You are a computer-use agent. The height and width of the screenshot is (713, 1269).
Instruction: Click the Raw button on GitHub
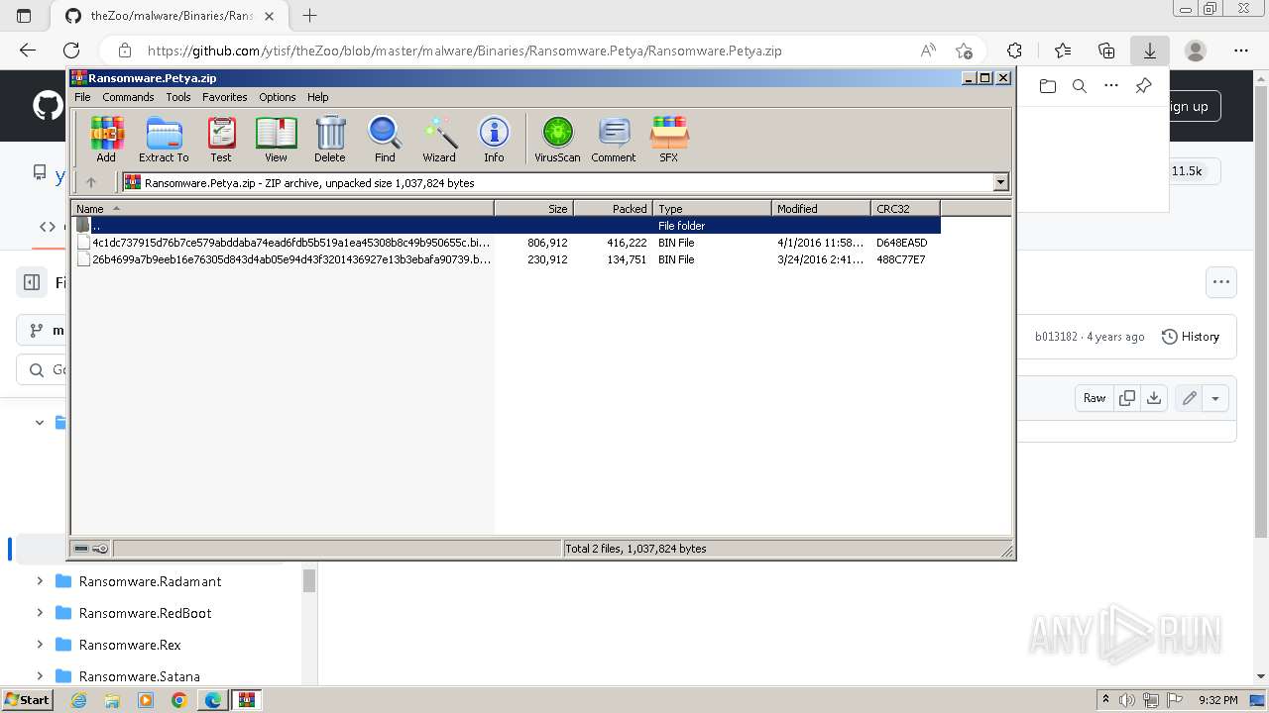pos(1095,398)
